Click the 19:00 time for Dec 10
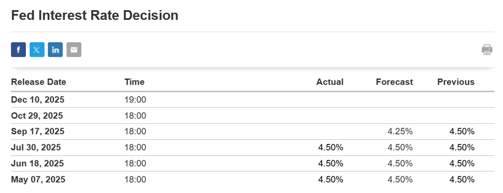This screenshot has width=503, height=193. [x=135, y=100]
